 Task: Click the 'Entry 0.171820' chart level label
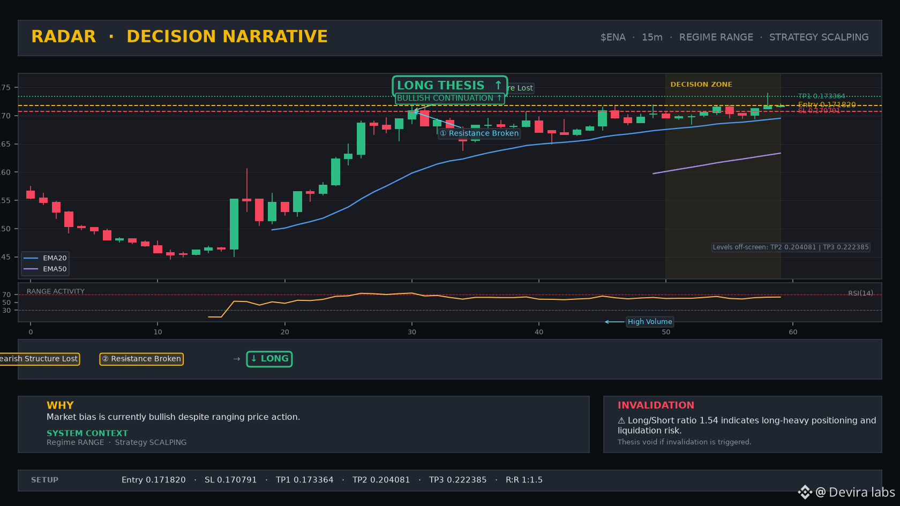pos(827,104)
